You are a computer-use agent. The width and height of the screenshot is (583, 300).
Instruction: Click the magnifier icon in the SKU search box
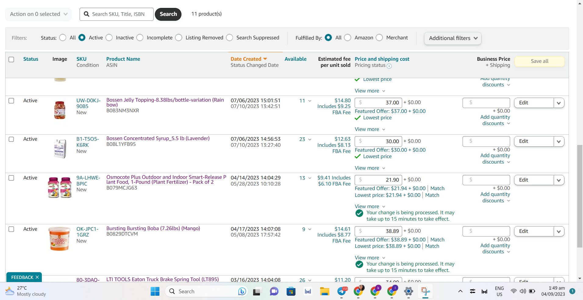(x=87, y=14)
